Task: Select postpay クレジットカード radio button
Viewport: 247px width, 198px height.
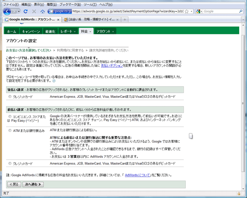Action: [x=10, y=96]
